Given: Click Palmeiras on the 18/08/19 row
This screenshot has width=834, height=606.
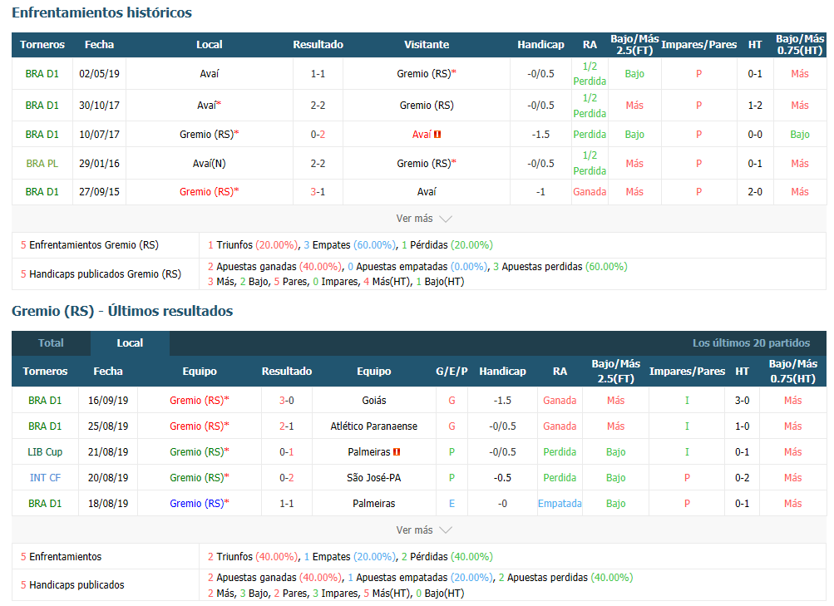Looking at the screenshot, I should (x=374, y=504).
